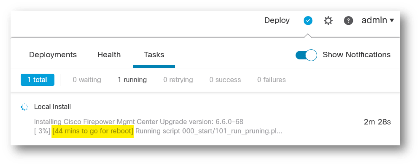Image resolution: width=420 pixels, height=165 pixels.
Task: Filter tasks by 0 success
Action: [225, 80]
